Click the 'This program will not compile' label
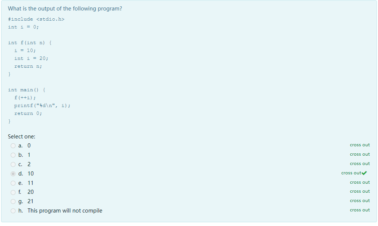Screen dimensions: 378x226 click(65, 211)
